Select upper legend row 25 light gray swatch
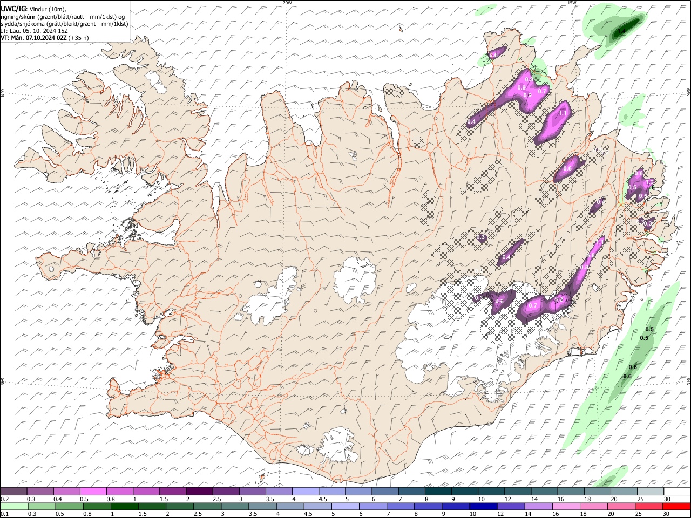Screen dimensions: 691x518 (x=652, y=492)
